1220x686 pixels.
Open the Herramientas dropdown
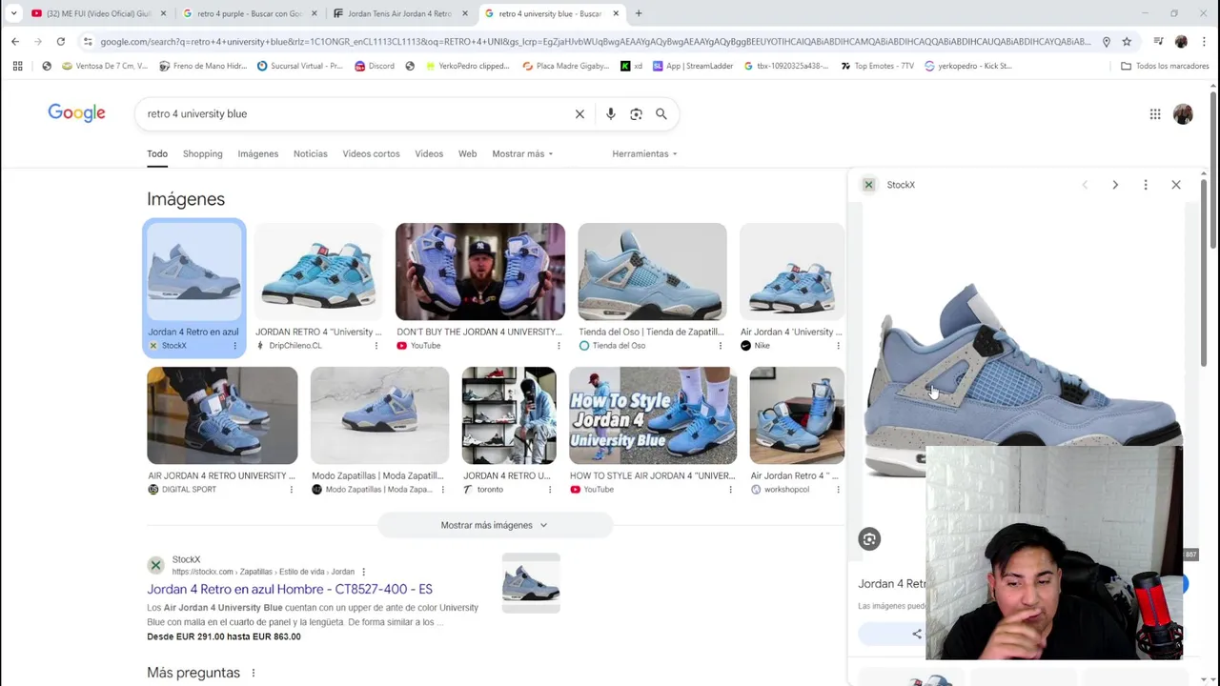coord(644,153)
